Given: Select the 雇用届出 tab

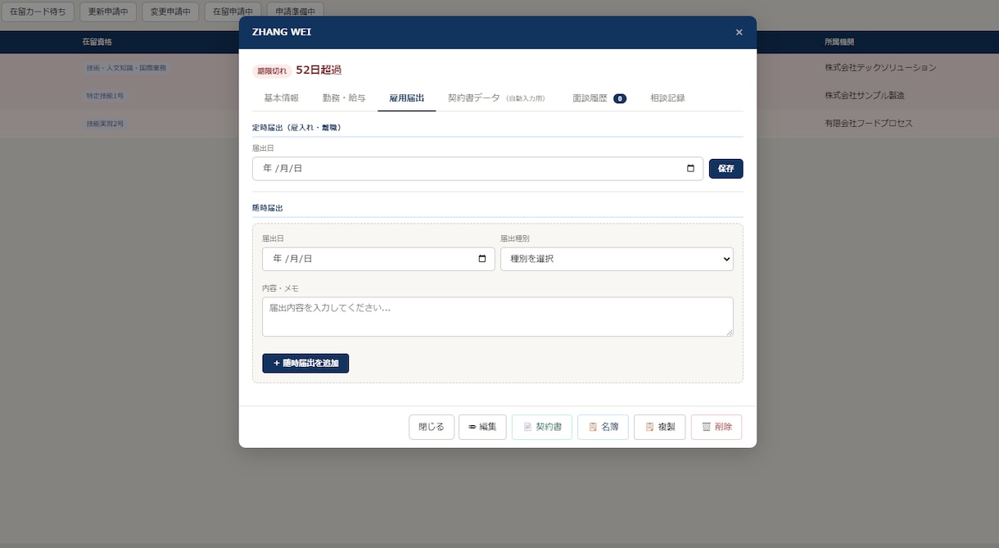Looking at the screenshot, I should (x=407, y=98).
